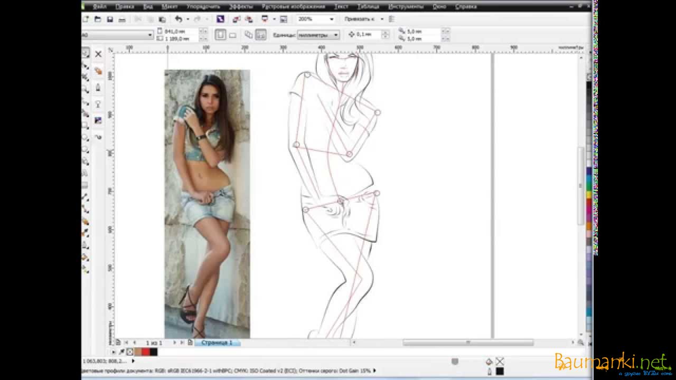Select the Ellipse tool in the toolbox
This screenshot has height=380, width=676.
tap(85, 137)
